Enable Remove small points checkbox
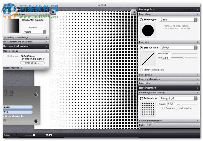Viewport: 203px width, 141px height. 142,70
